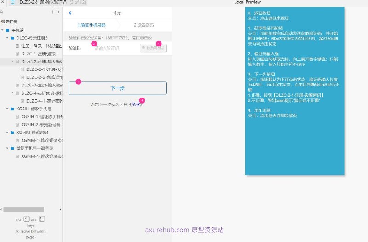Click the grey resend code countdown button
The width and height of the screenshot is (368, 242).
153,48
